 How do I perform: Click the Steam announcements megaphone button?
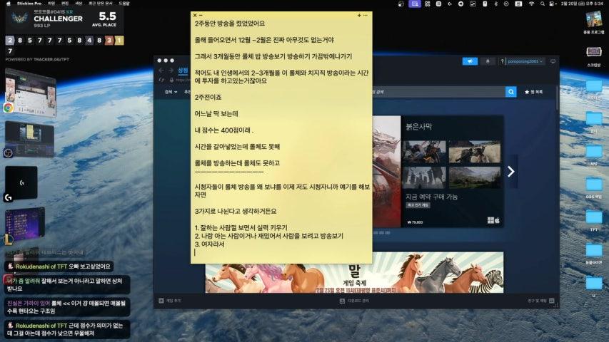[x=470, y=61]
